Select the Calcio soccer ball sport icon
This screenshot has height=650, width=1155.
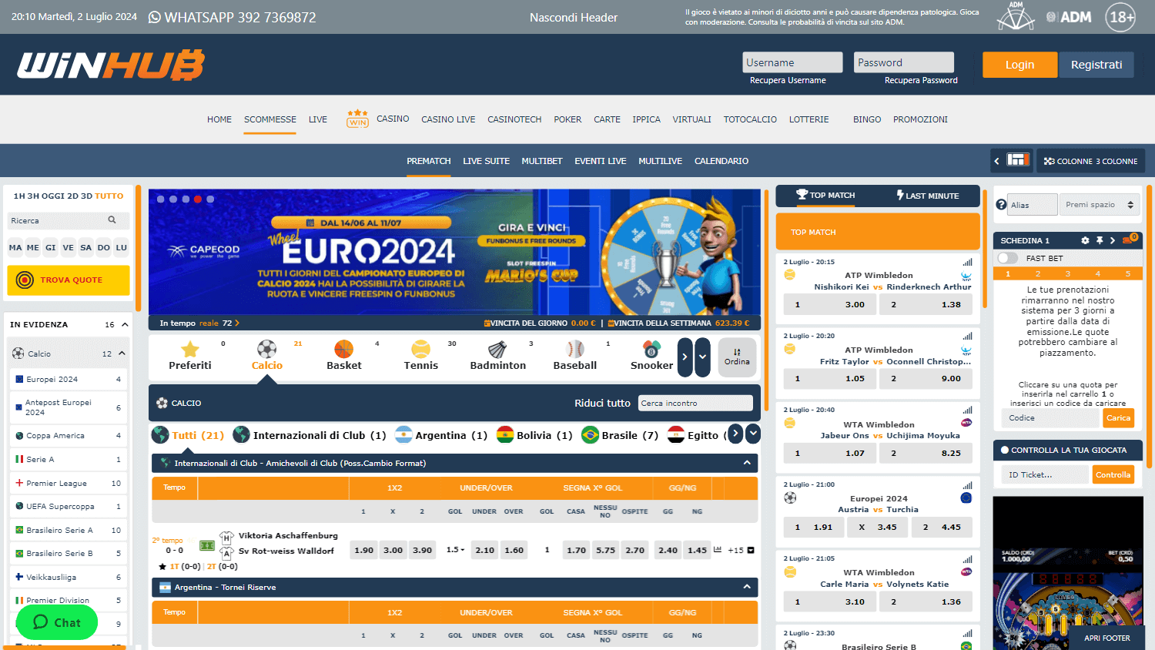(267, 349)
